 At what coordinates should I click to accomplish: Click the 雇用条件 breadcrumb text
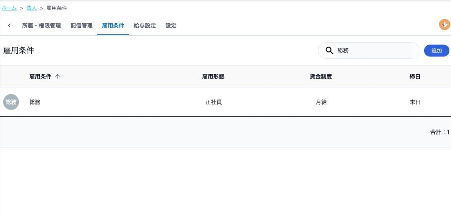coord(57,8)
